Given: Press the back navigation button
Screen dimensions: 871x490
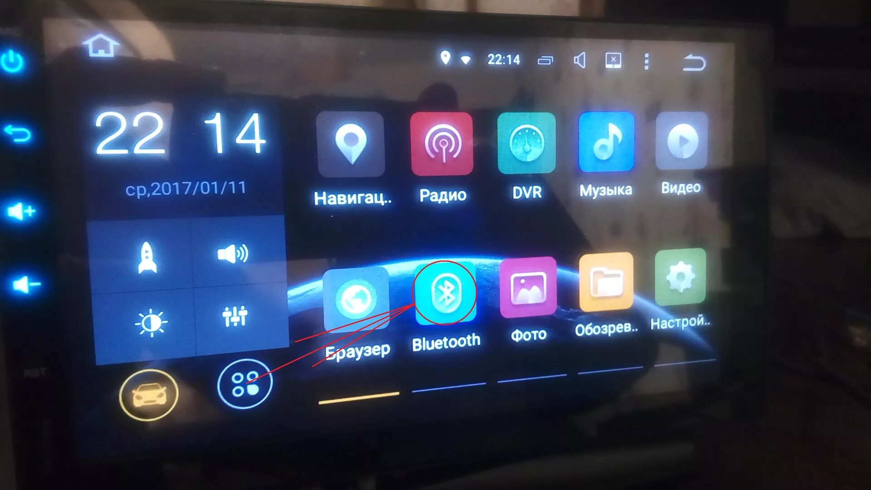Looking at the screenshot, I should coord(697,60).
